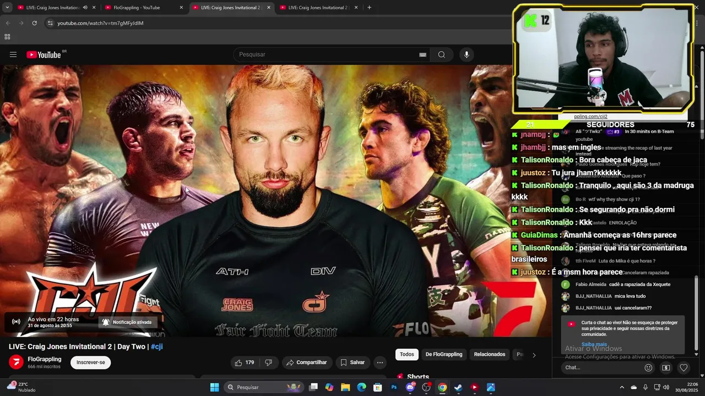This screenshot has width=705, height=396.
Task: Click the 'Inscrever-se' subscribe button
Action: [x=90, y=362]
